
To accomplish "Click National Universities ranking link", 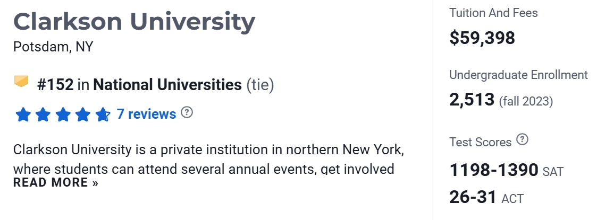I will coord(167,84).
